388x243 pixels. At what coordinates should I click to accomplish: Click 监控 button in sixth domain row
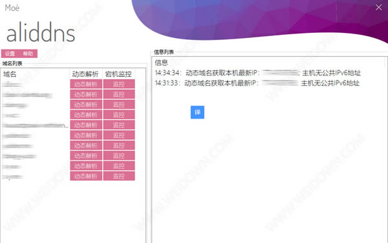tap(119, 135)
